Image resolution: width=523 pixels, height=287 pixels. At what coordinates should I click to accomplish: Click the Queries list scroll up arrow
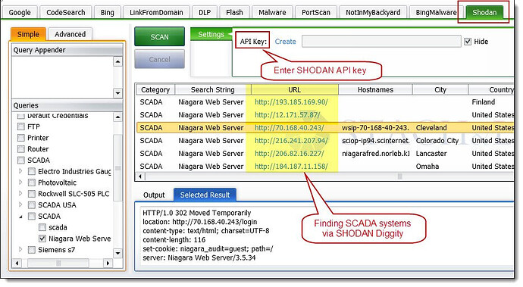click(x=117, y=117)
